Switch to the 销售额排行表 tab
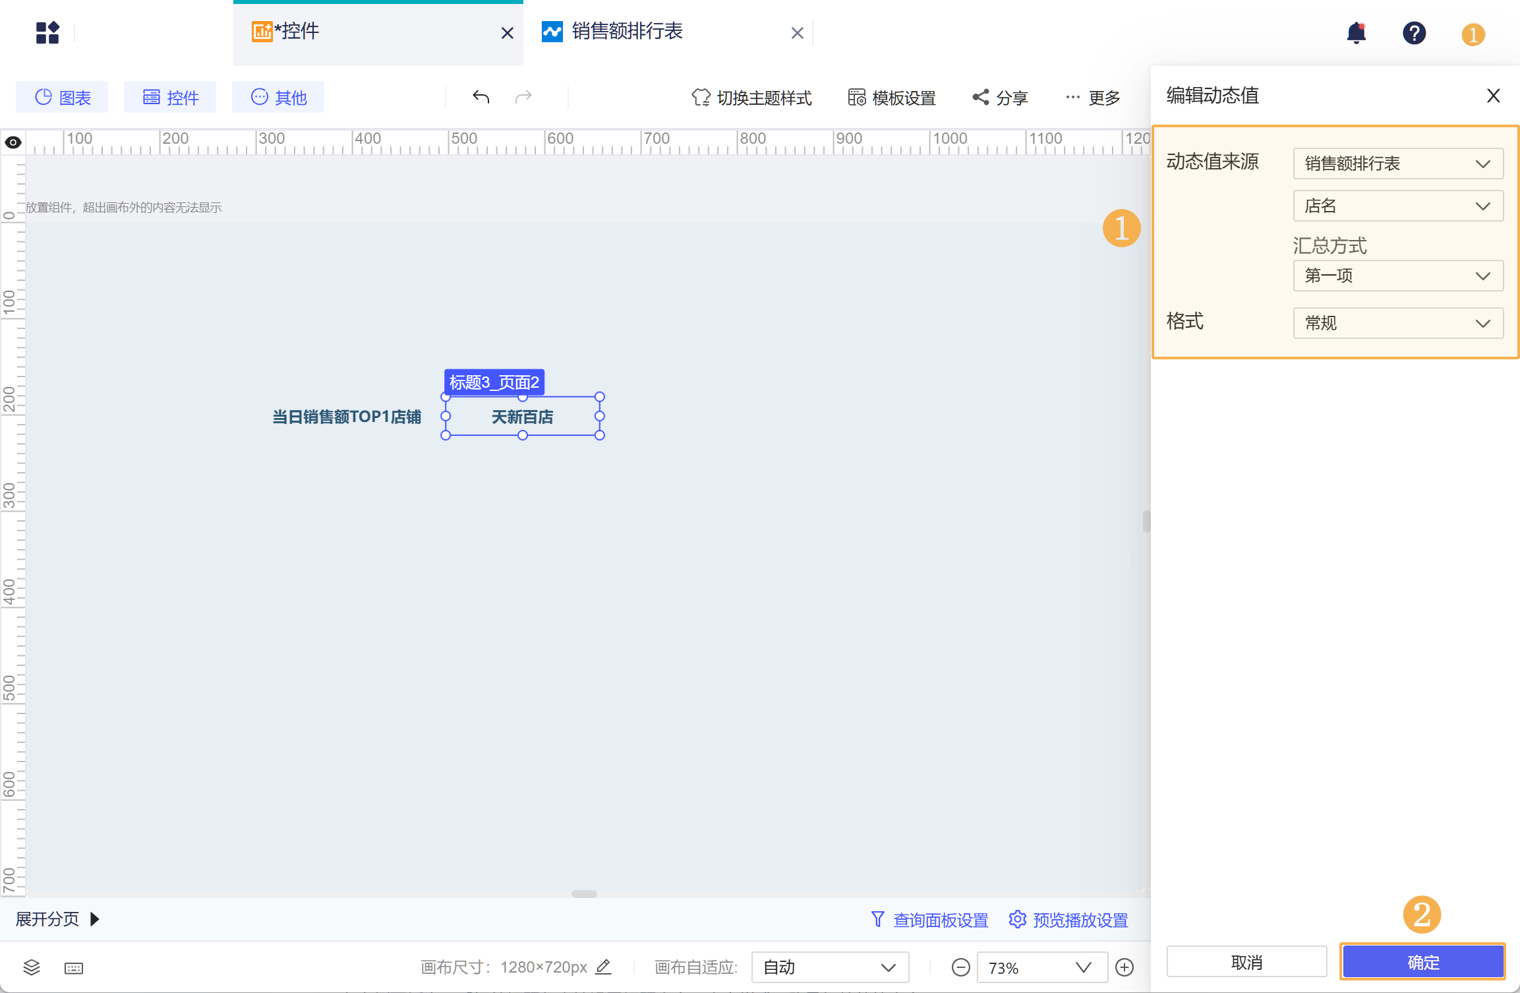 tap(626, 32)
